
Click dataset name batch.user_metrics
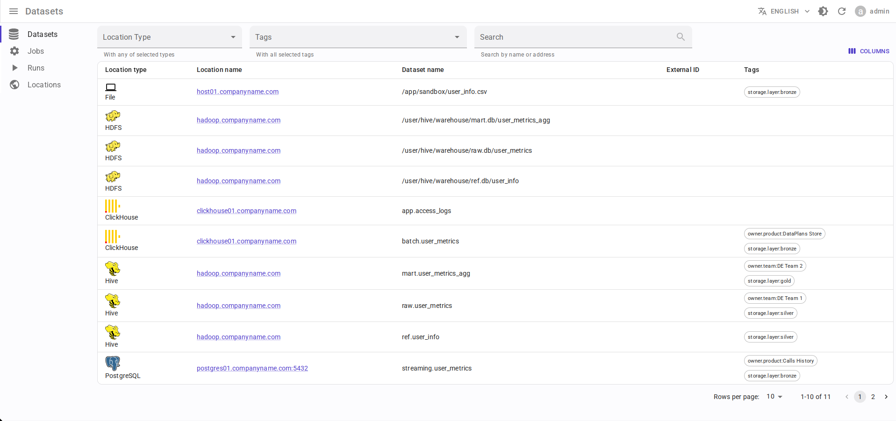(x=430, y=241)
